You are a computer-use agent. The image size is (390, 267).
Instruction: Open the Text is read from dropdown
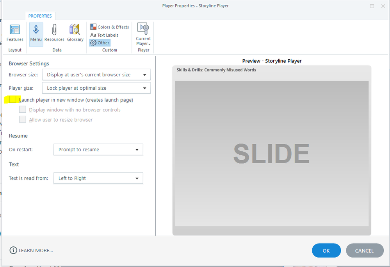pos(98,178)
